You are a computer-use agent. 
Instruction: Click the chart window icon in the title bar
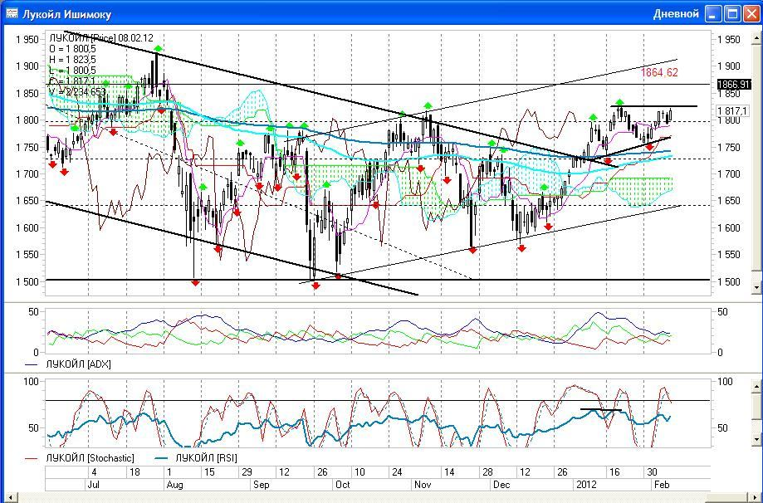pyautogui.click(x=11, y=13)
